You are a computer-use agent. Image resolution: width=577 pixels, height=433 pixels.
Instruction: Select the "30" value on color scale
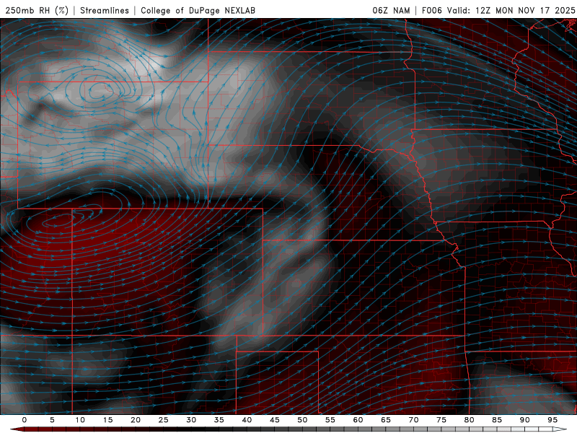click(191, 420)
